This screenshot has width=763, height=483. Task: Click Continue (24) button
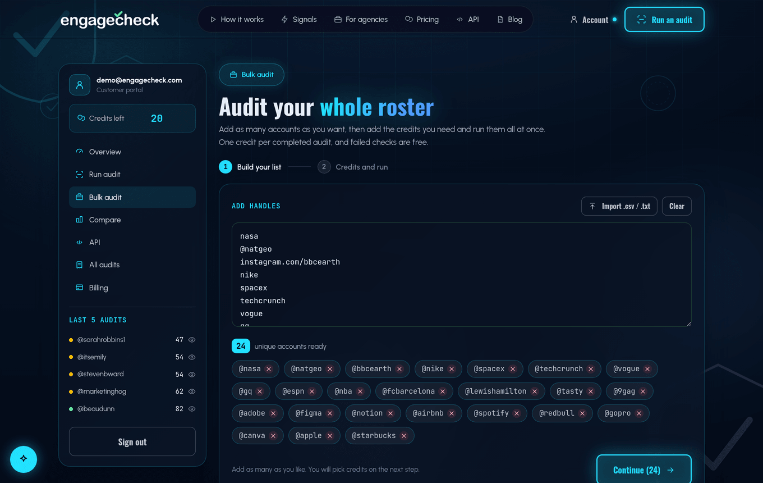[x=644, y=469]
